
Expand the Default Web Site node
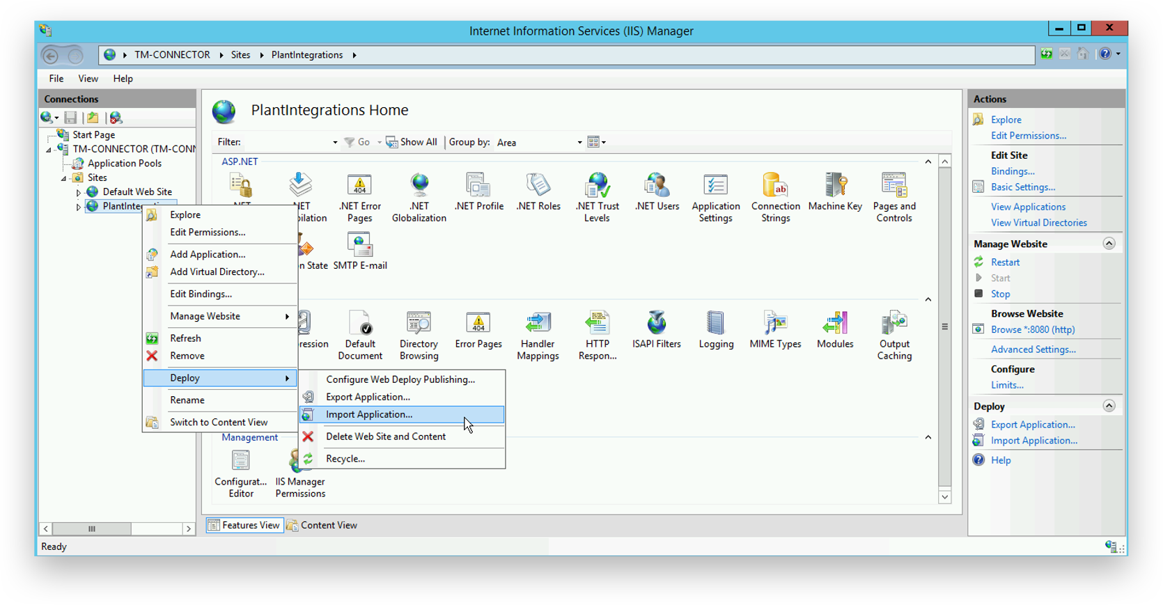[x=79, y=192]
